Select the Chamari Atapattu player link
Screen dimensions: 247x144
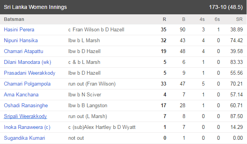pyautogui.click(x=23, y=51)
